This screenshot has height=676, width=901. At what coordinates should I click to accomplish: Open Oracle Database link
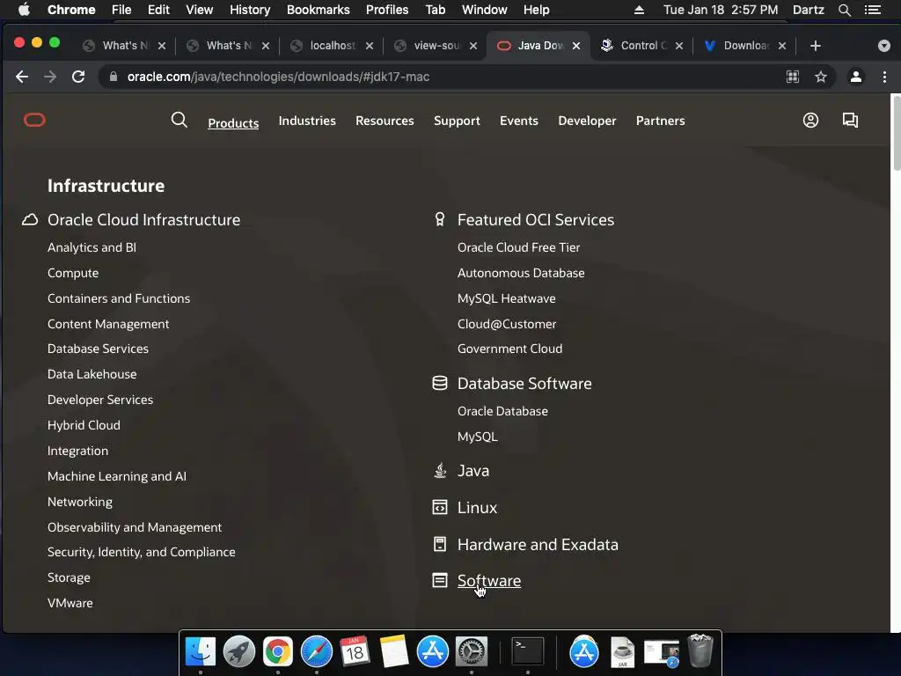[x=502, y=411]
